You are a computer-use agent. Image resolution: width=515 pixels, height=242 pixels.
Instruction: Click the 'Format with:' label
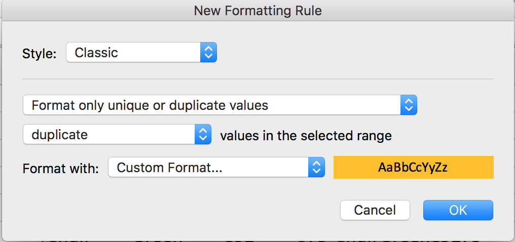(x=60, y=169)
